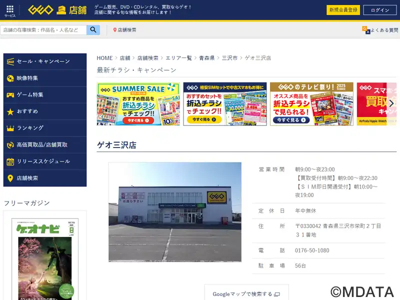Click the crown icon for ランキング
The width and height of the screenshot is (400, 300).
point(10,128)
